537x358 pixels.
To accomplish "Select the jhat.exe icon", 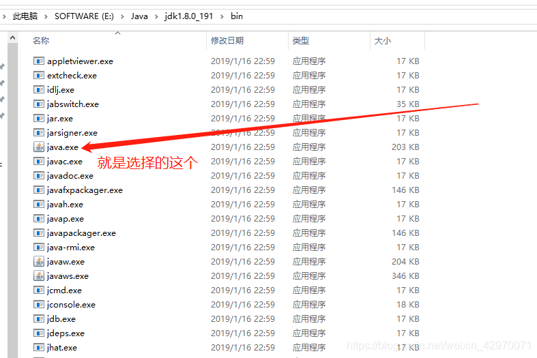I will tap(39, 347).
